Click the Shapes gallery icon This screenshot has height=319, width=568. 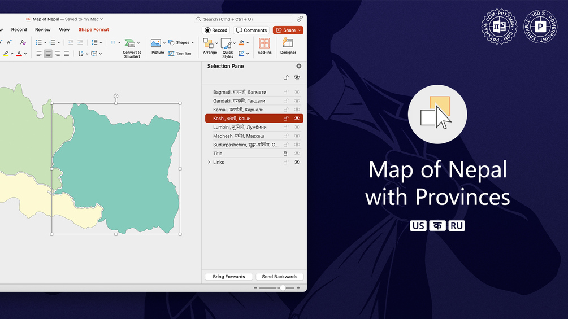point(171,42)
